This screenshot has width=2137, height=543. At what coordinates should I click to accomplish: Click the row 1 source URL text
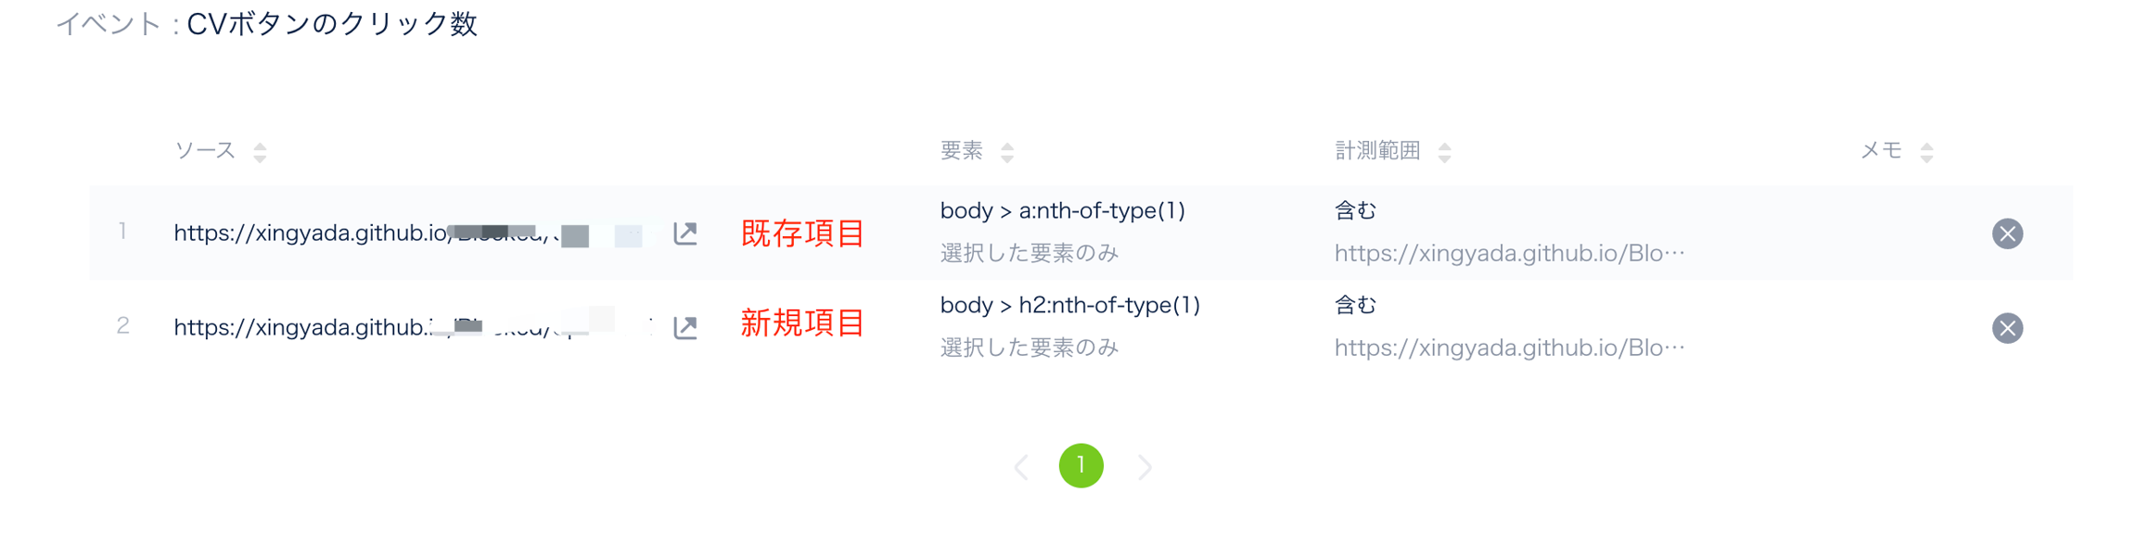point(312,234)
